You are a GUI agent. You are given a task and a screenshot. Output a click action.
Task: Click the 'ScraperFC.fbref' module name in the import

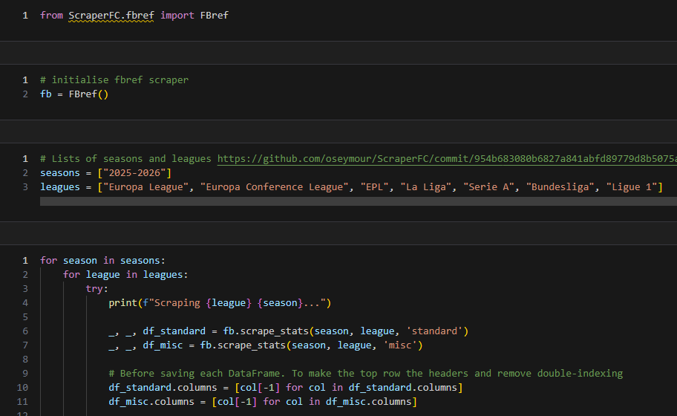[111, 16]
